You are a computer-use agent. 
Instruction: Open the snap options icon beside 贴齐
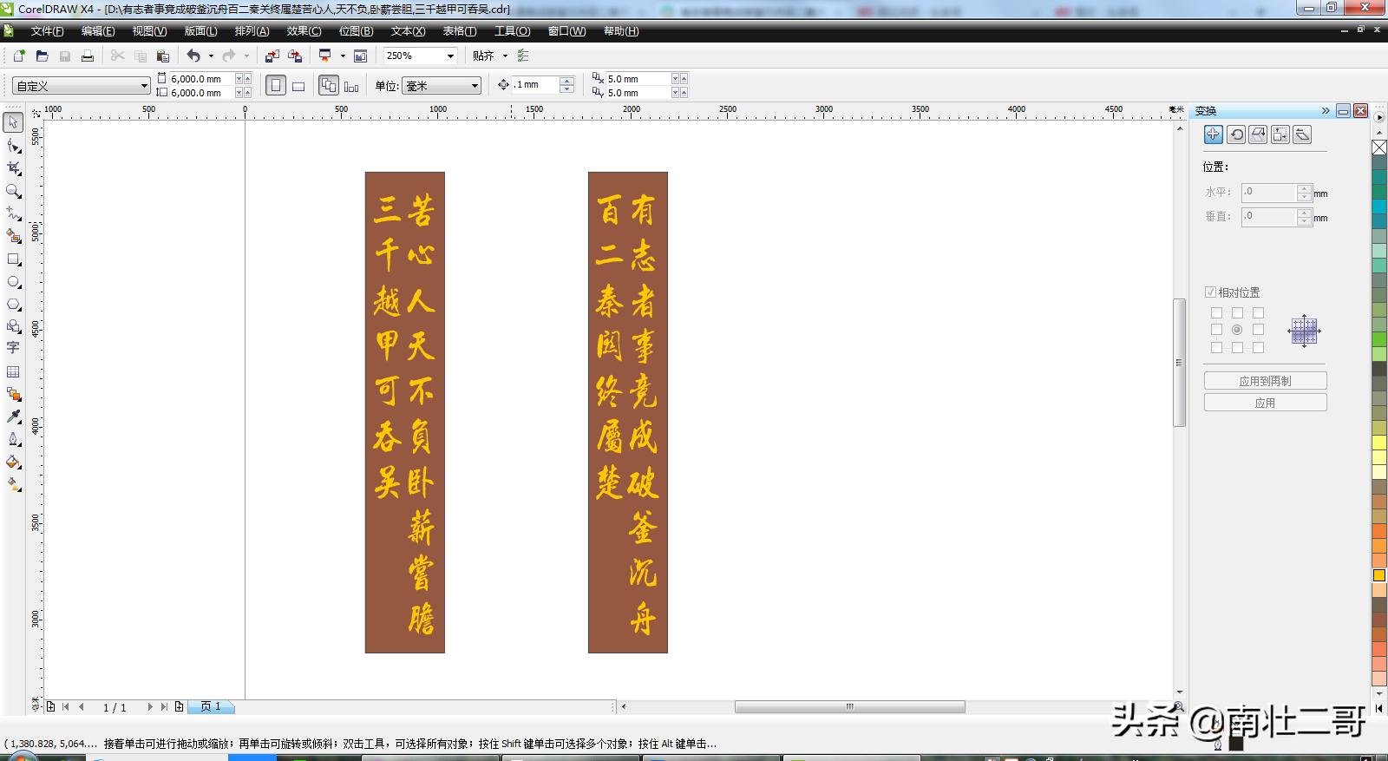tap(523, 56)
